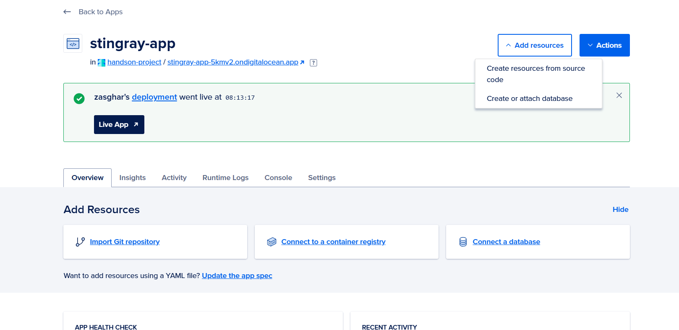679x330 pixels.
Task: Click the green checkmark deployment status icon
Action: [79, 98]
